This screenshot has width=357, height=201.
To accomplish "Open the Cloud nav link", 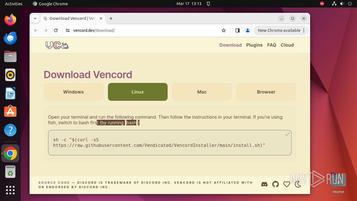I will pyautogui.click(x=287, y=45).
